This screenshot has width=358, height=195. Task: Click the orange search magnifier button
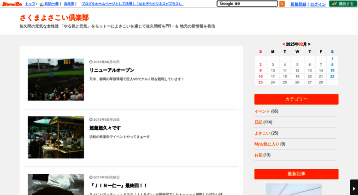click(x=282, y=4)
